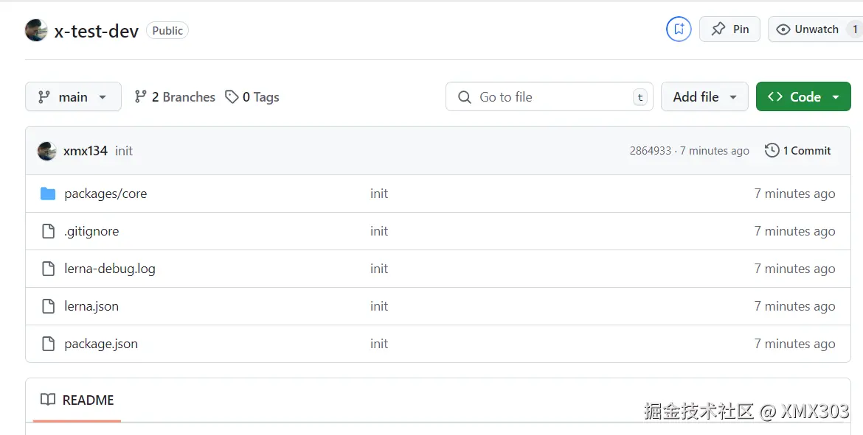
Task: Click the xmx134 commit author avatar
Action: [47, 151]
